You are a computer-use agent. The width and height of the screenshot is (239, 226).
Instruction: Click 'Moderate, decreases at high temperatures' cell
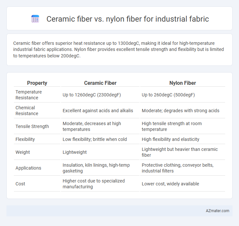coord(92,126)
